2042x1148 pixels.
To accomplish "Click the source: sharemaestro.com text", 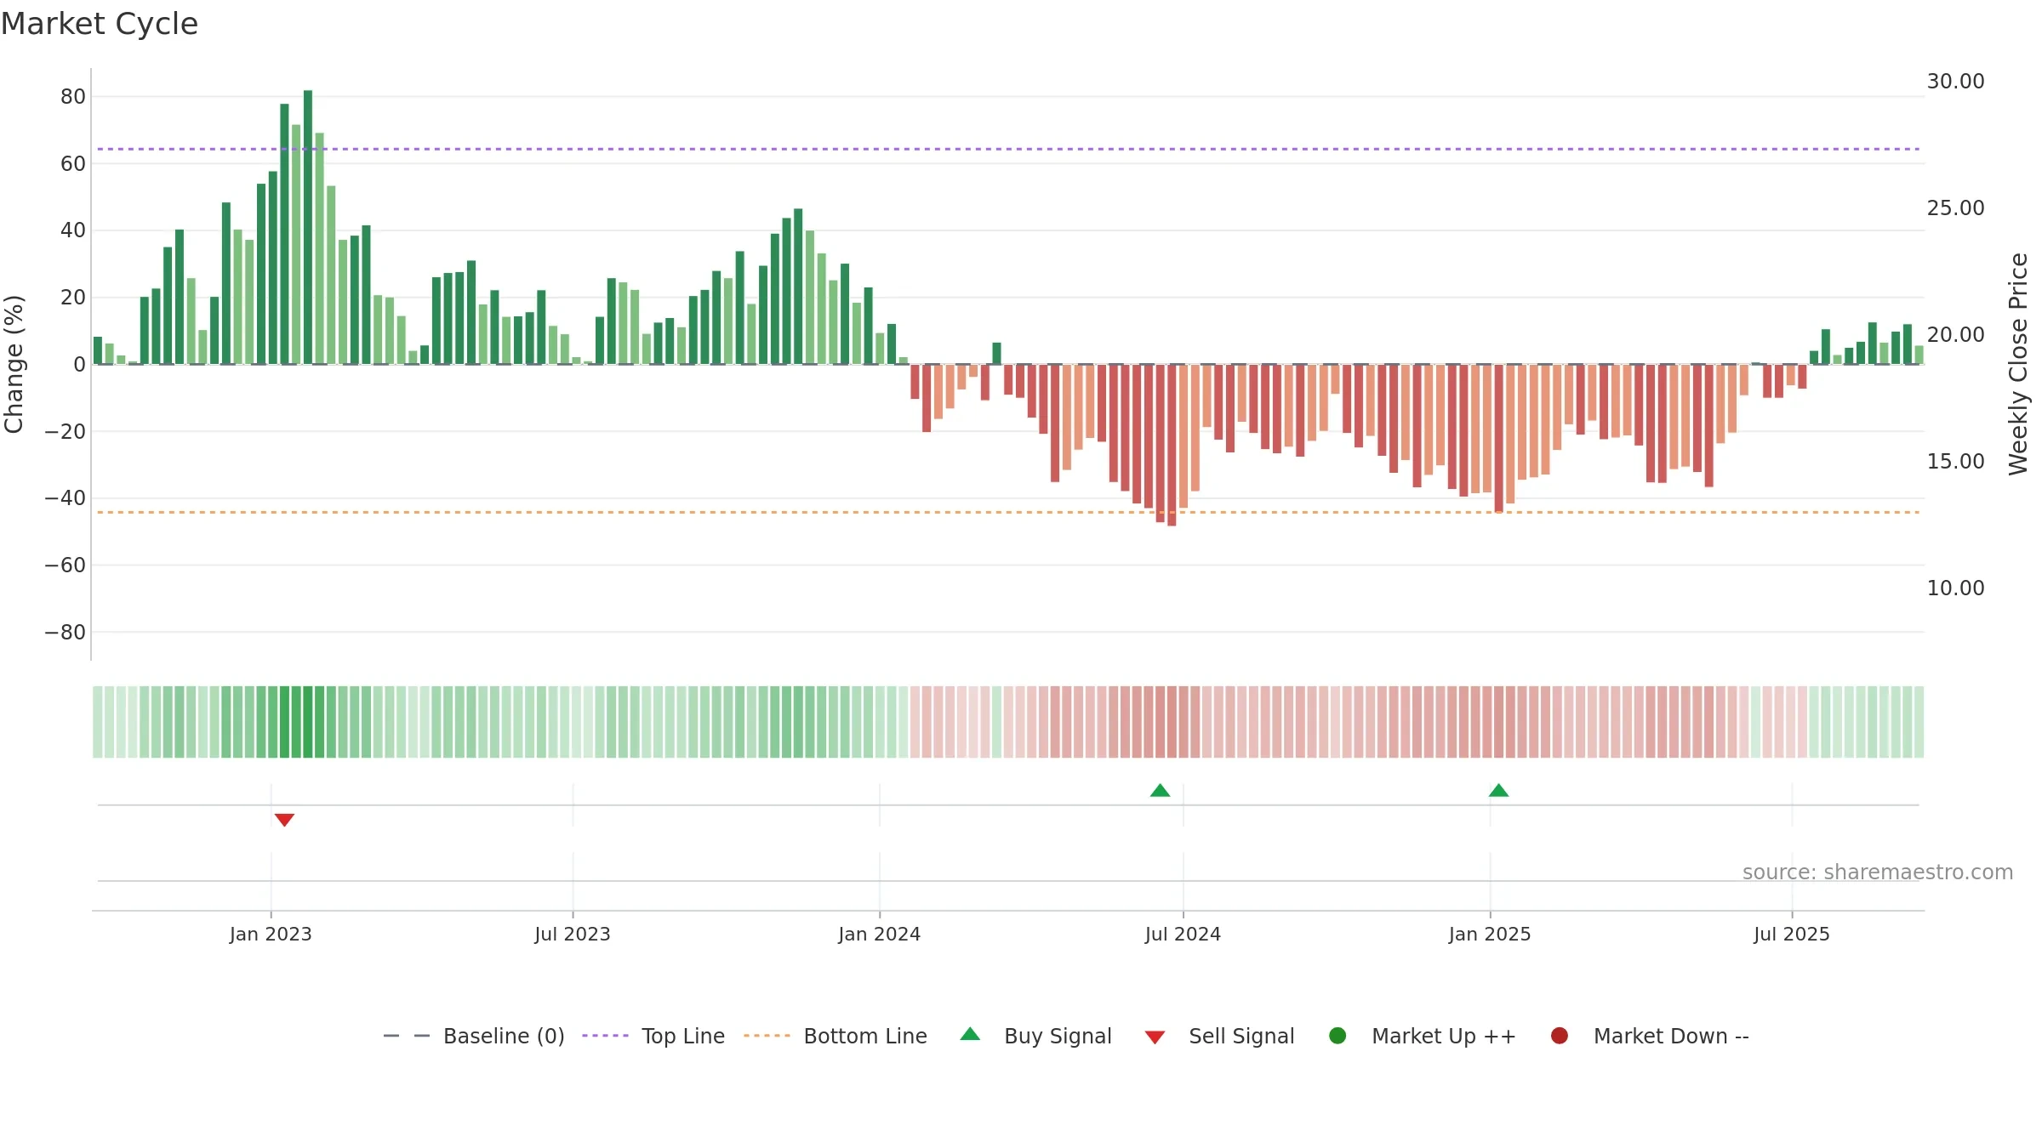I will point(1878,872).
